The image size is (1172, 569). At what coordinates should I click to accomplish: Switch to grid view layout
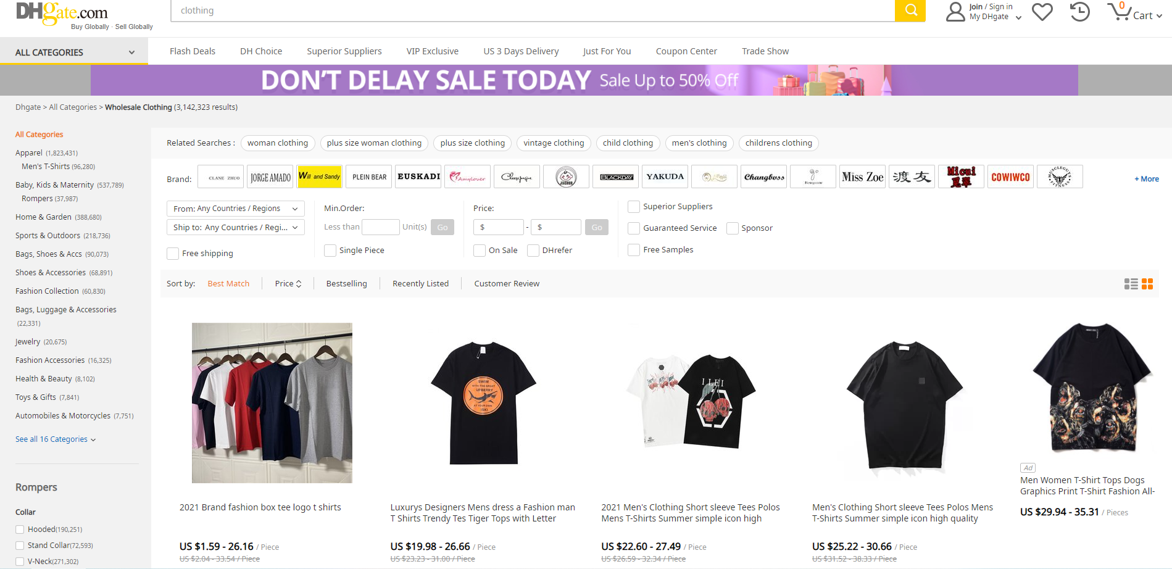click(x=1147, y=284)
